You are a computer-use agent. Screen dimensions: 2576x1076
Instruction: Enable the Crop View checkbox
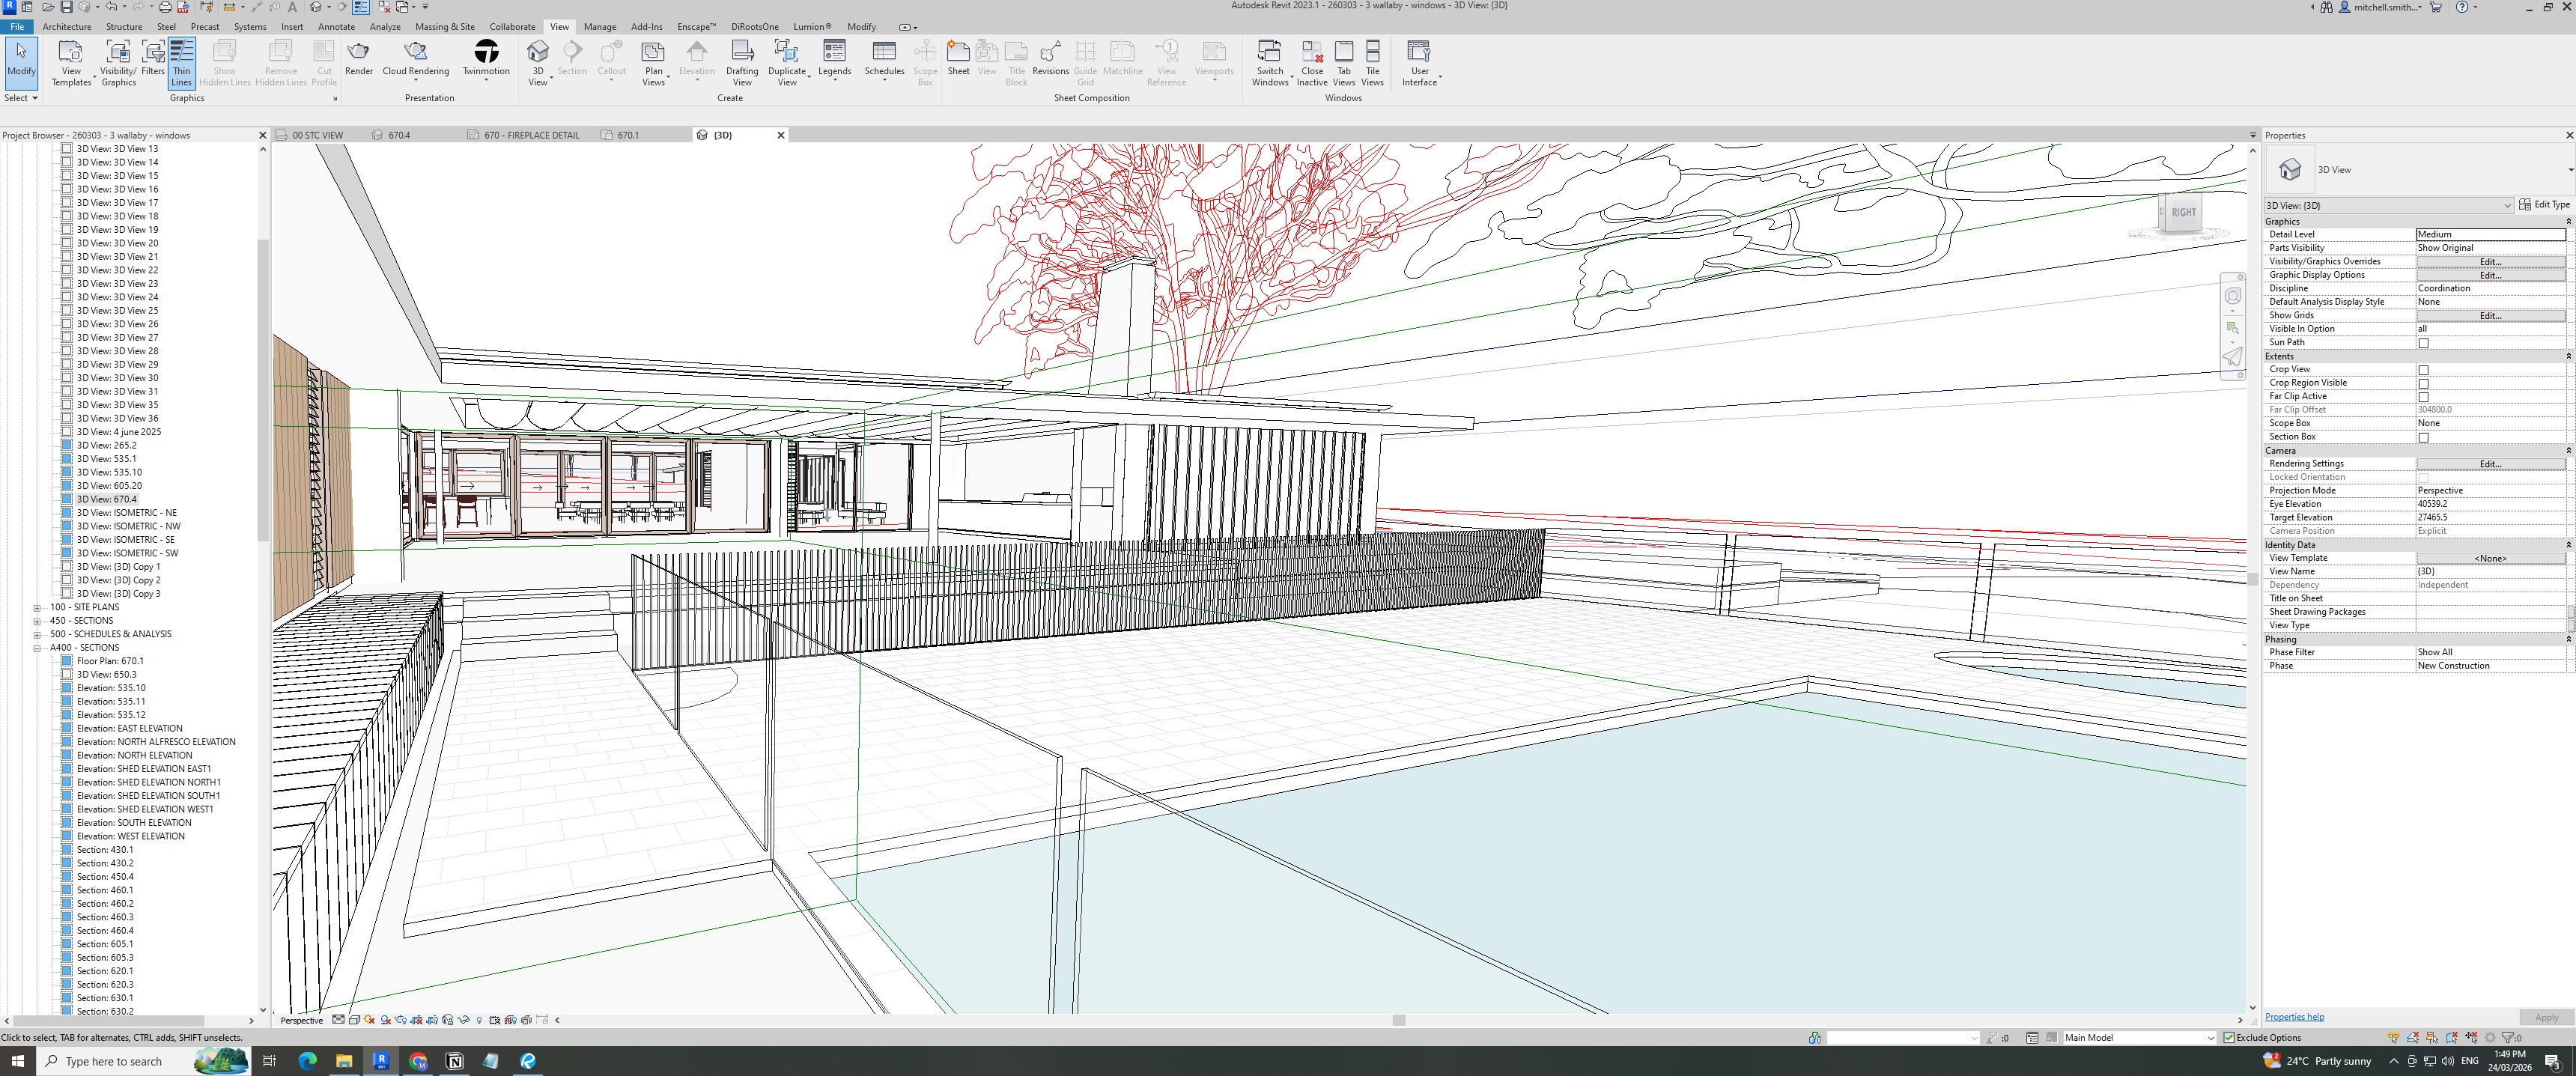(x=2423, y=370)
